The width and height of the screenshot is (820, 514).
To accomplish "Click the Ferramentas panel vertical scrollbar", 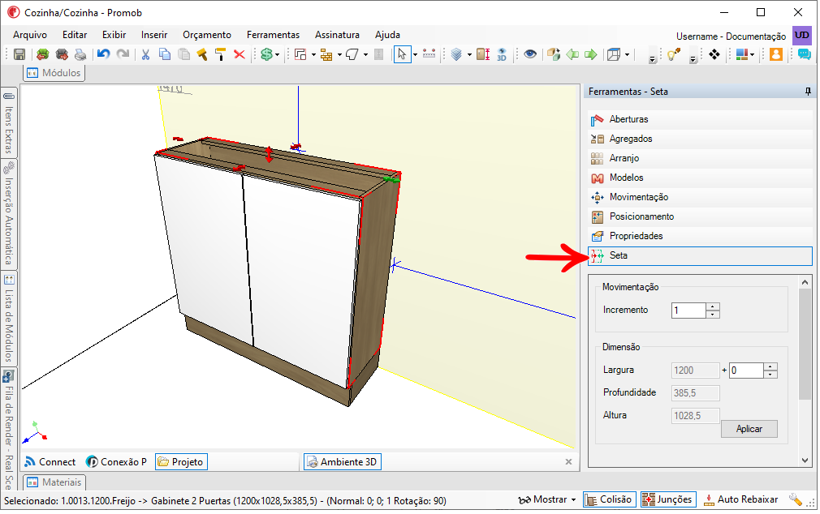I will 805,372.
